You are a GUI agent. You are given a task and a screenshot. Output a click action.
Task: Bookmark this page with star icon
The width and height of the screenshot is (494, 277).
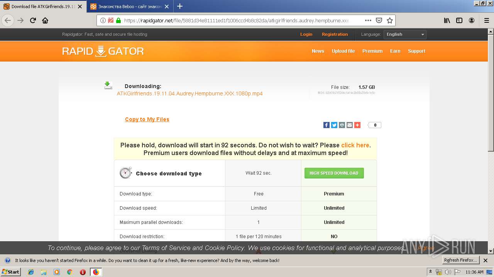pos(390,20)
